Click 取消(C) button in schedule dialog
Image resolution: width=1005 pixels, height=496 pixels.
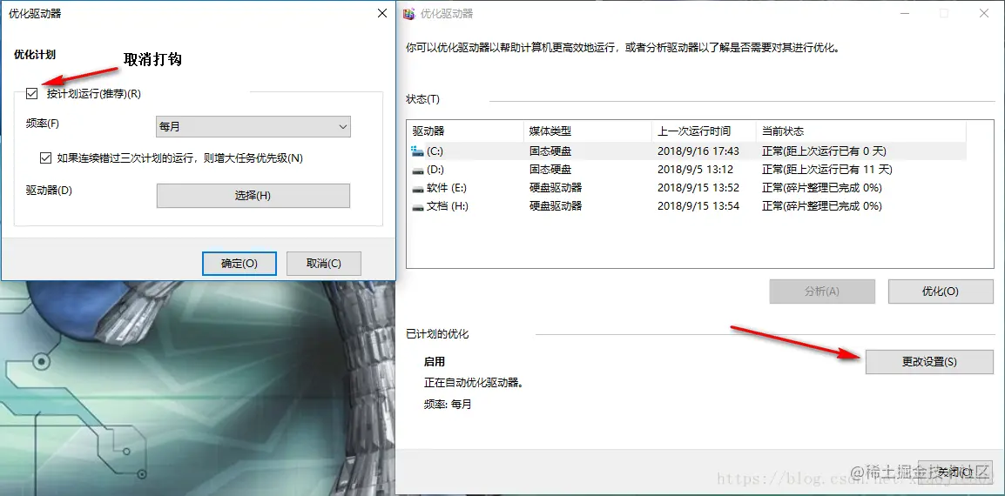[x=324, y=264]
